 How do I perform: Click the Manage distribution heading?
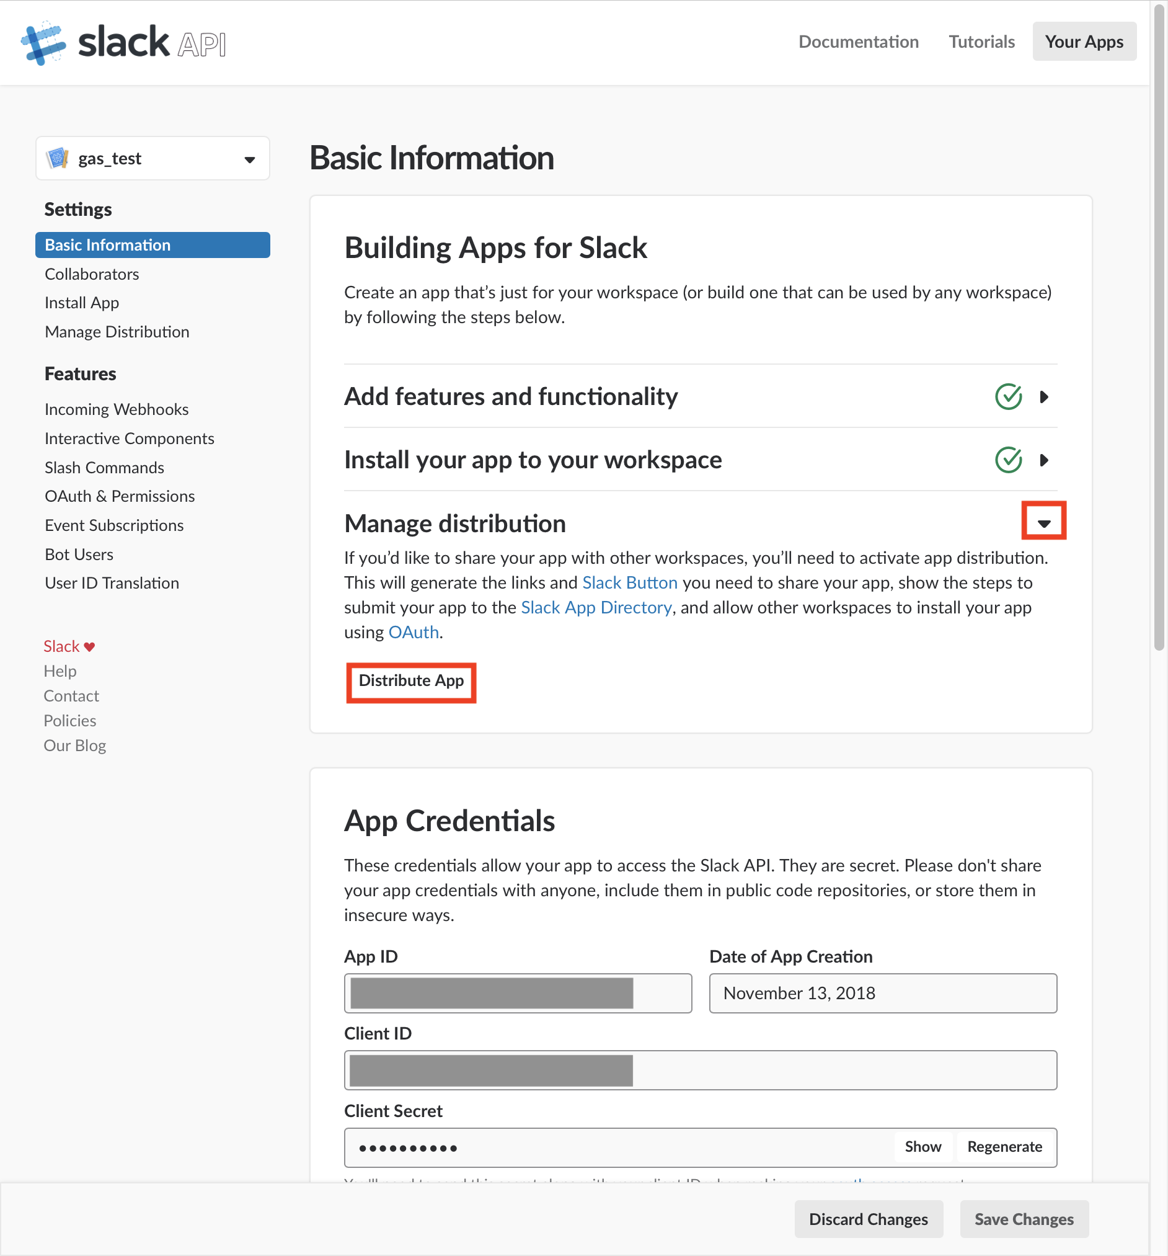(454, 523)
